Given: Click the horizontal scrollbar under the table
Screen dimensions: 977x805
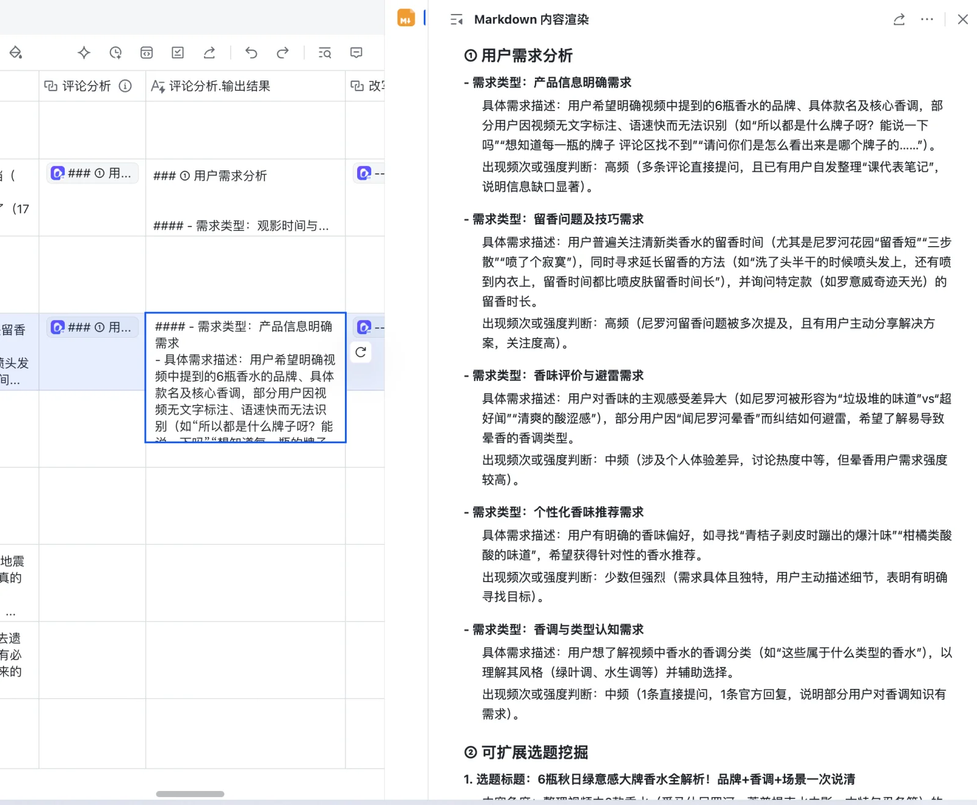Looking at the screenshot, I should [190, 794].
